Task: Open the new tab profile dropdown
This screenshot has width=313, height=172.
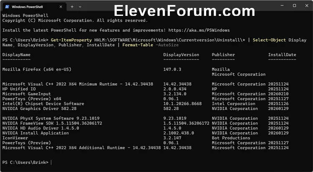Action: point(80,7)
